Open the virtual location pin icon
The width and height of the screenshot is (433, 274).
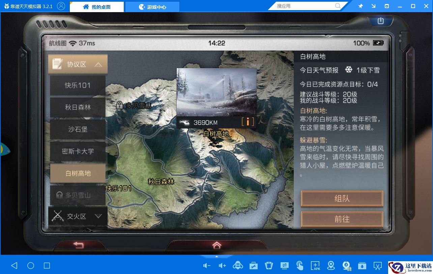[331, 266]
